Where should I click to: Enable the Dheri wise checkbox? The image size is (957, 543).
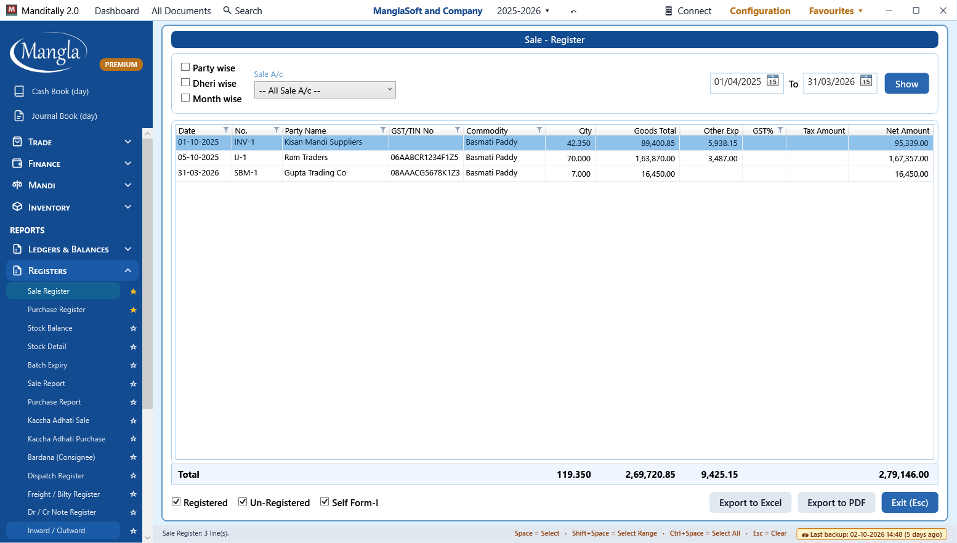pyautogui.click(x=185, y=82)
